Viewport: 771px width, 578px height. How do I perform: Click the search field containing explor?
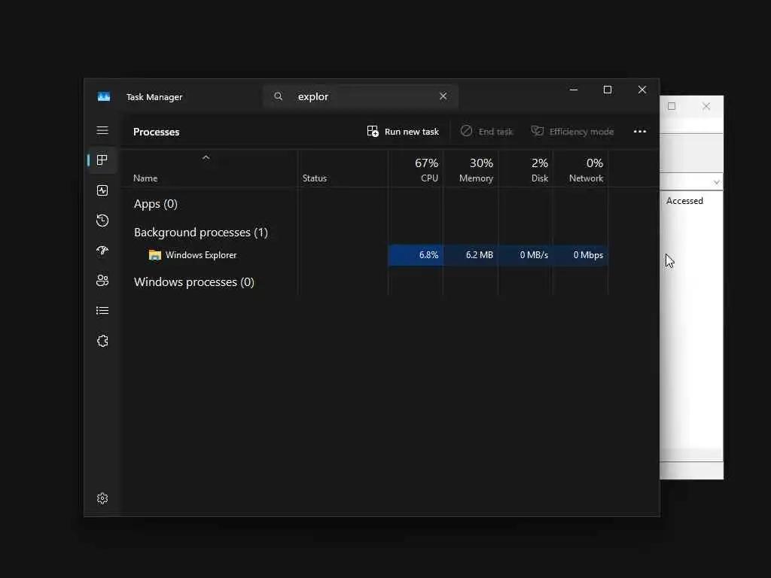pyautogui.click(x=361, y=96)
